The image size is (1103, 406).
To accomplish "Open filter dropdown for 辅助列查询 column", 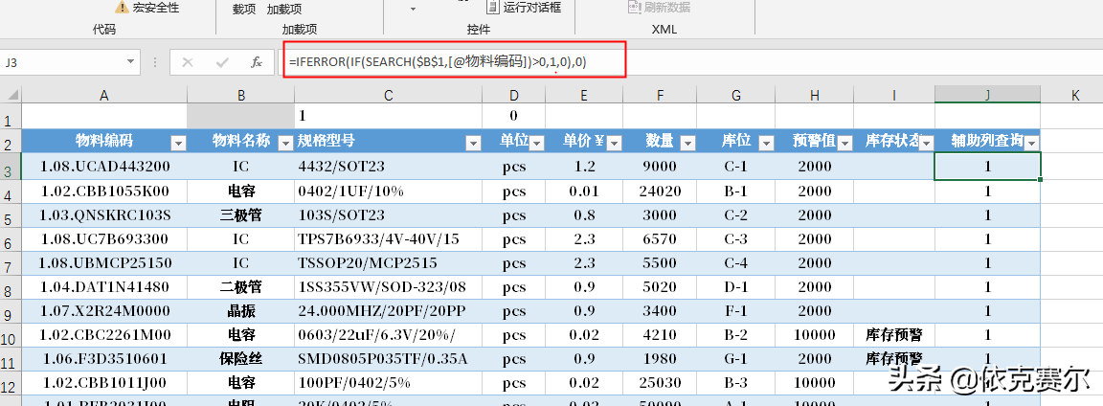I will [x=1032, y=143].
